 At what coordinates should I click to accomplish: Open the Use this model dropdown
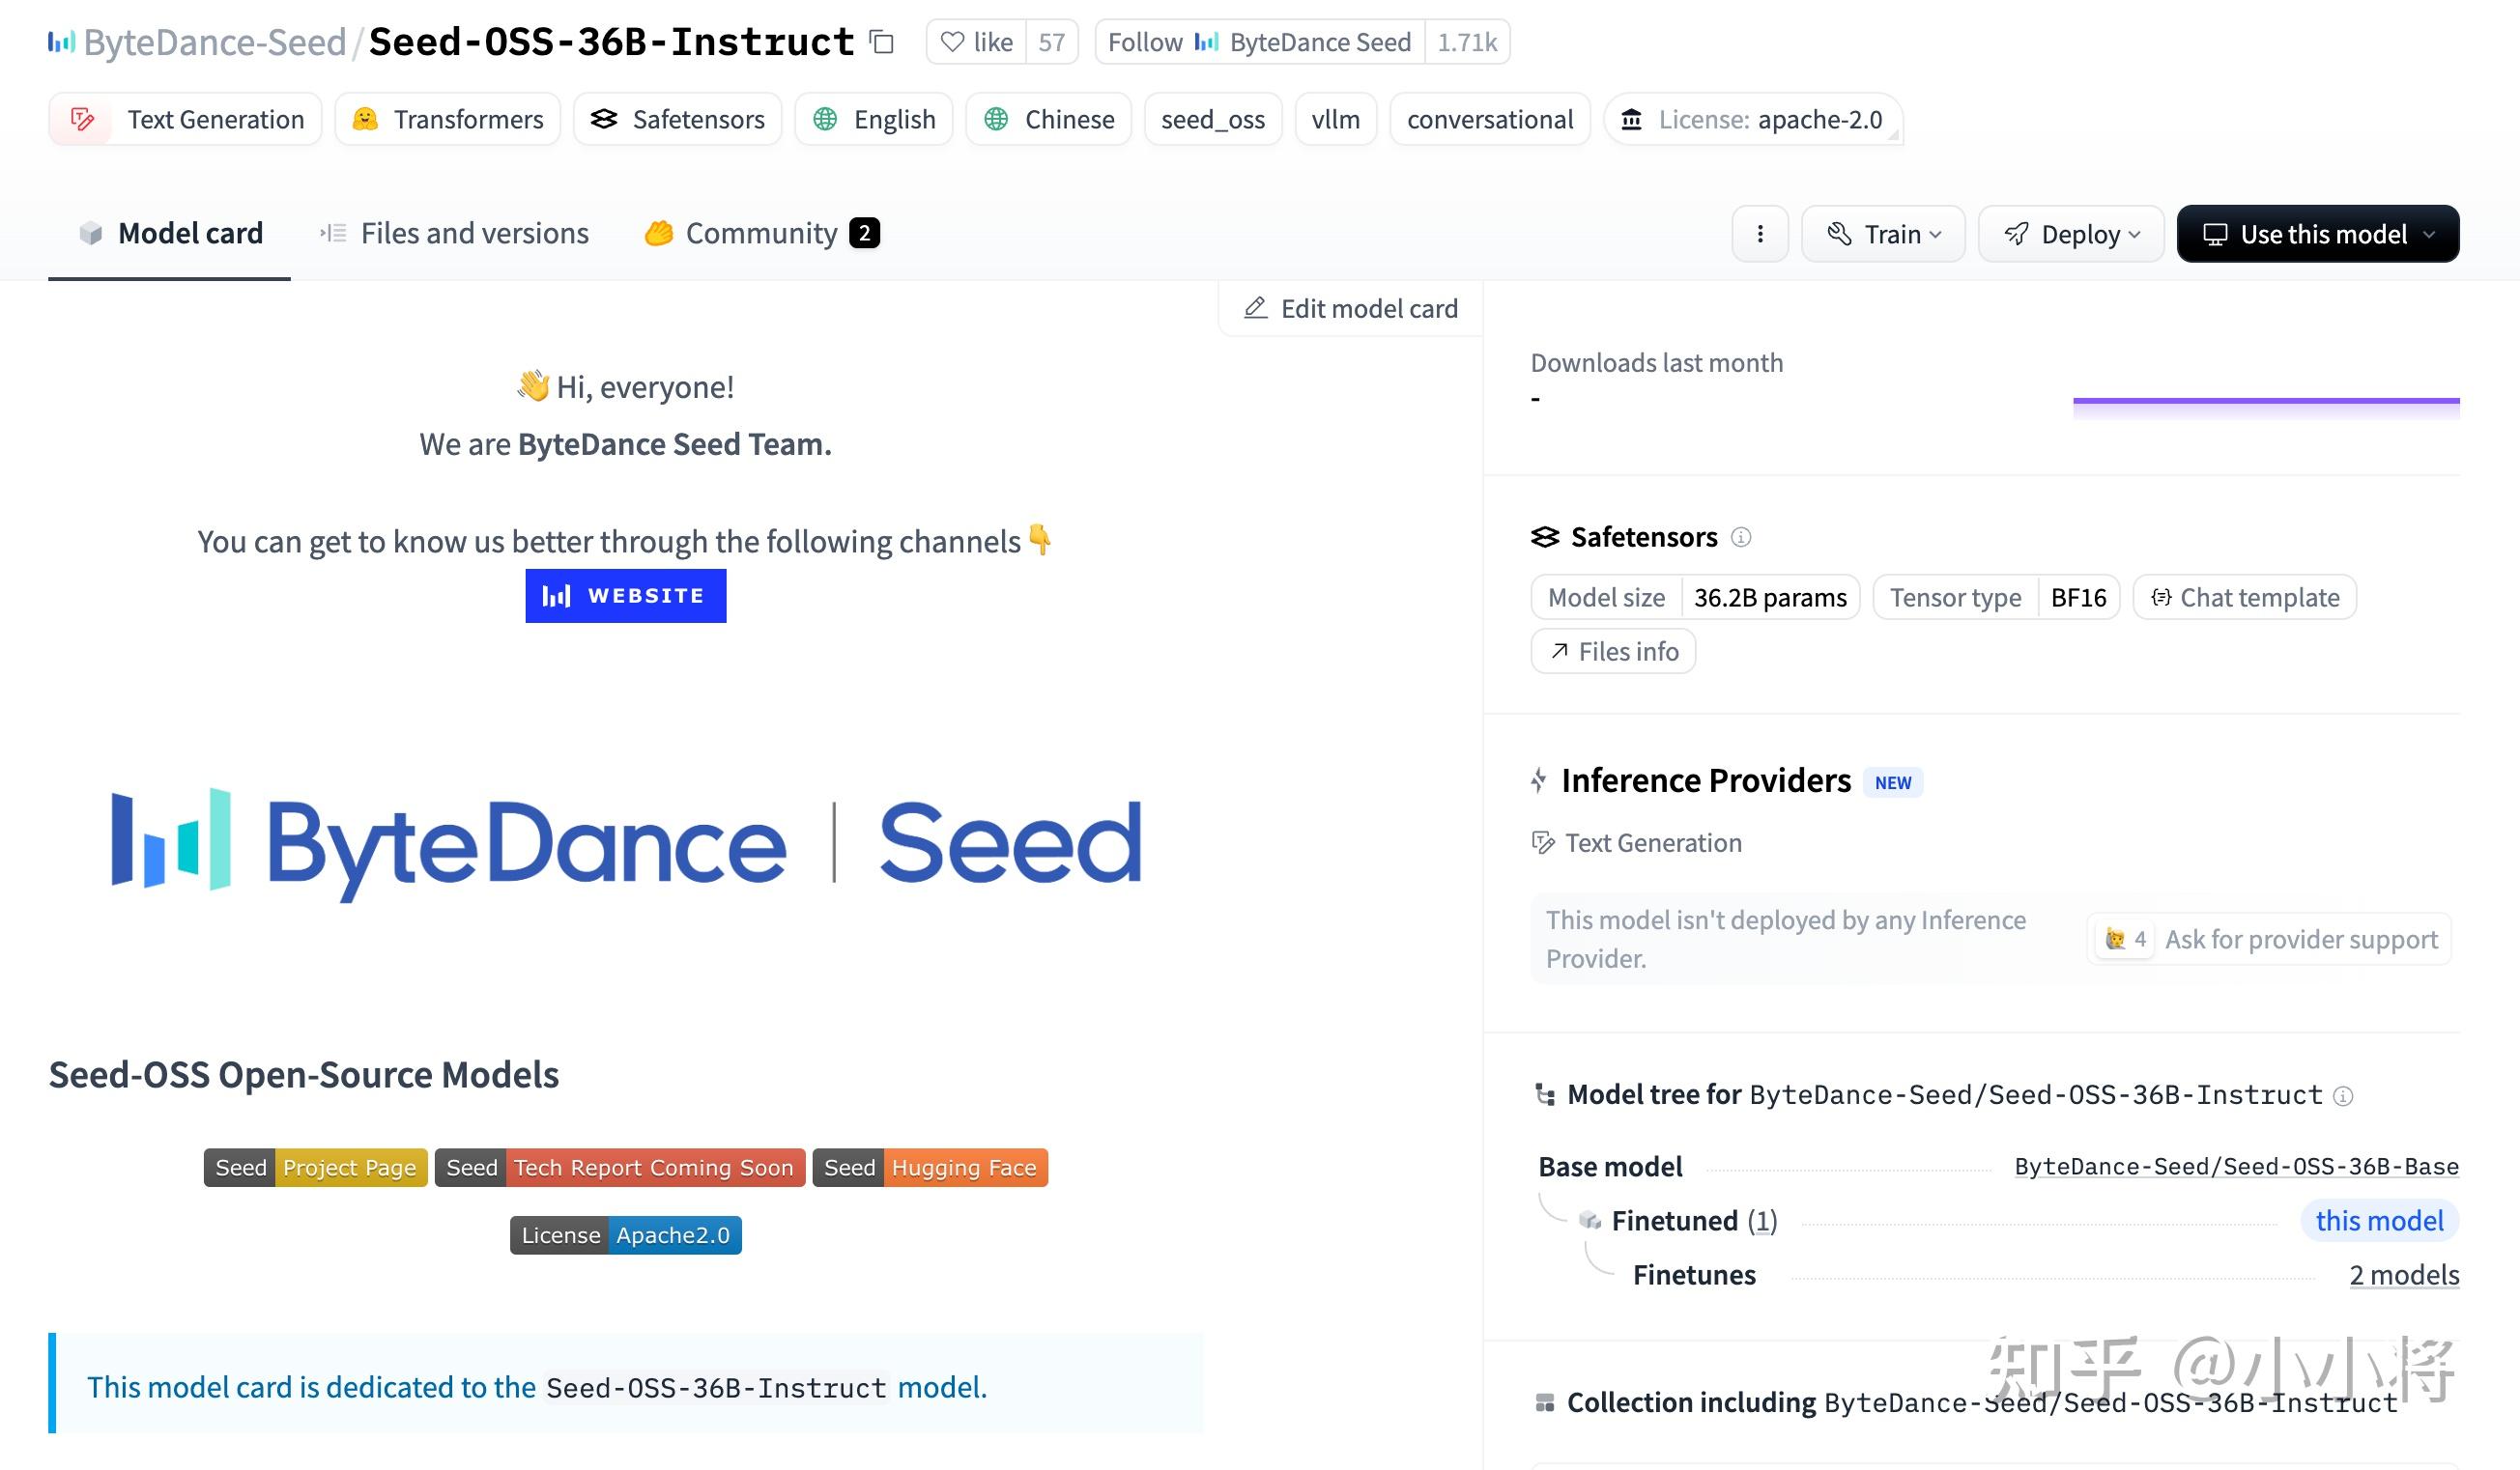click(2317, 233)
